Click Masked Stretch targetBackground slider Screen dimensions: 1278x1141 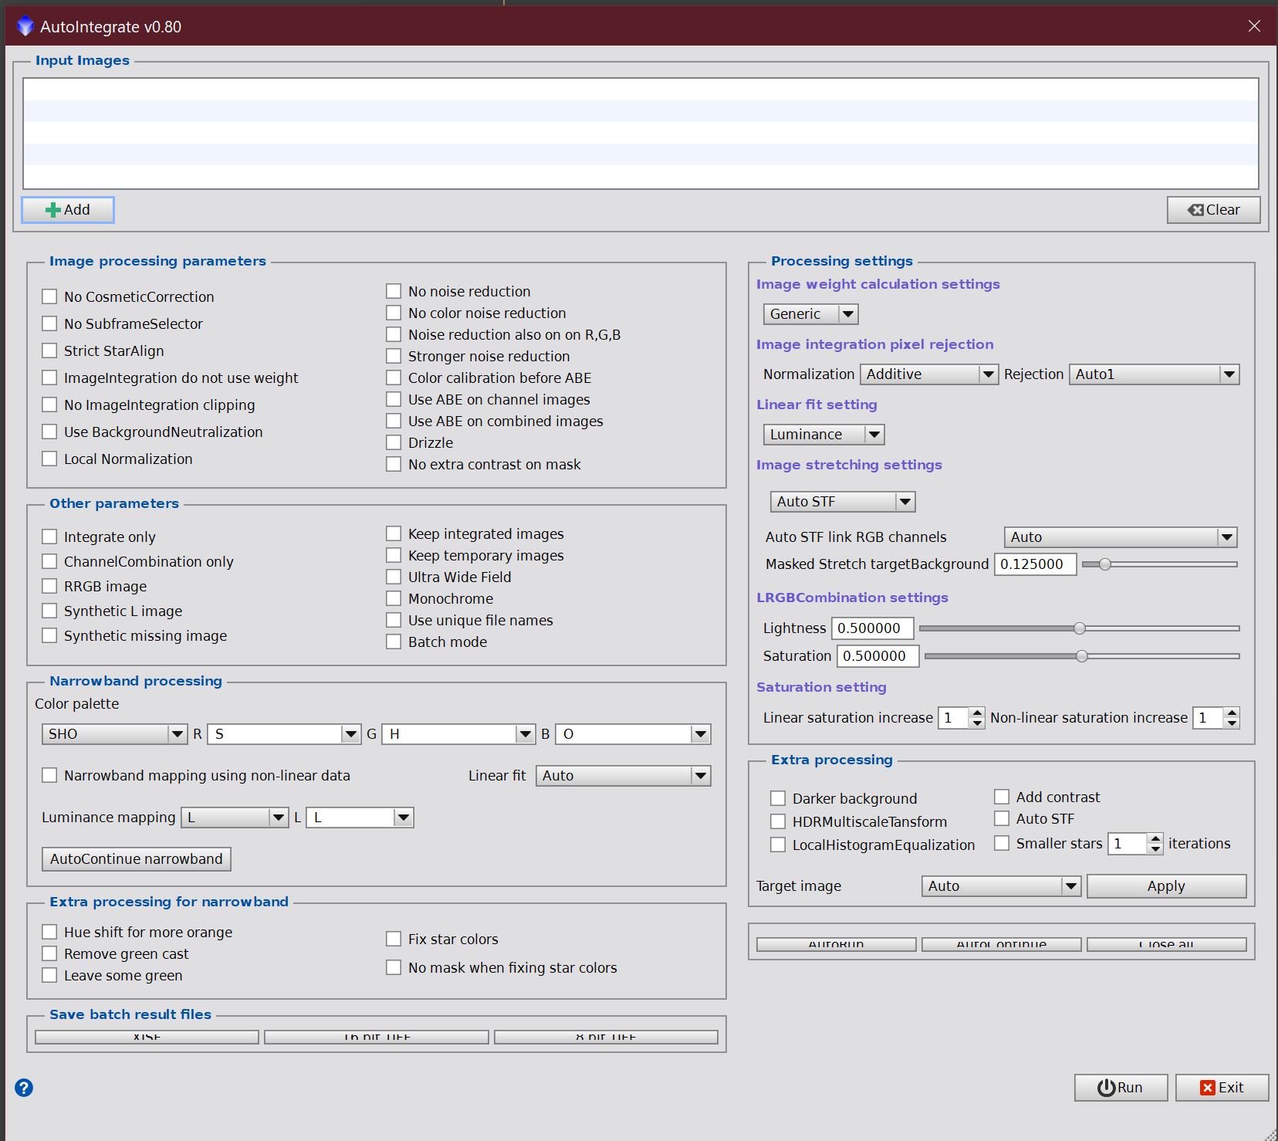tap(1159, 564)
